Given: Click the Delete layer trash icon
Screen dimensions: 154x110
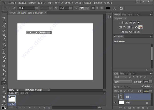Looking at the screenshot, I should tap(147, 108).
